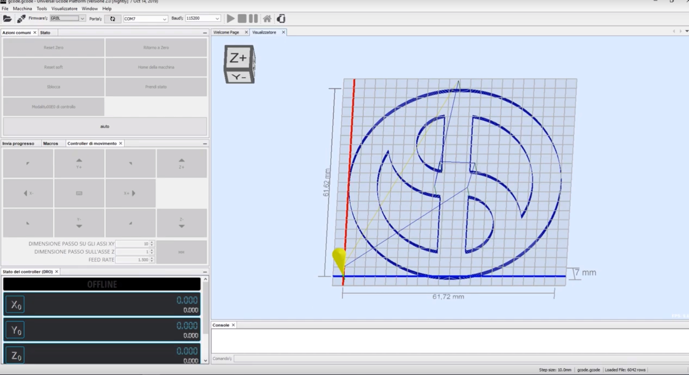
Task: Click the Reset soft button
Action: pos(54,67)
